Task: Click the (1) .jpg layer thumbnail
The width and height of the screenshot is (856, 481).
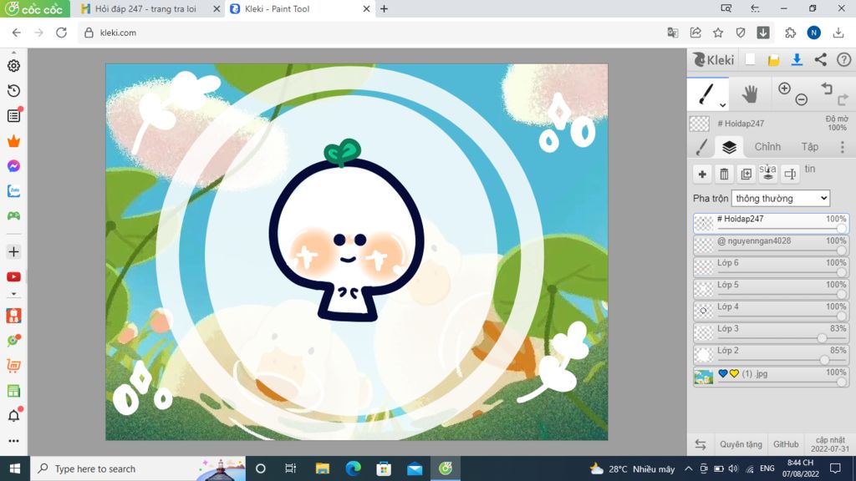Action: (x=703, y=377)
